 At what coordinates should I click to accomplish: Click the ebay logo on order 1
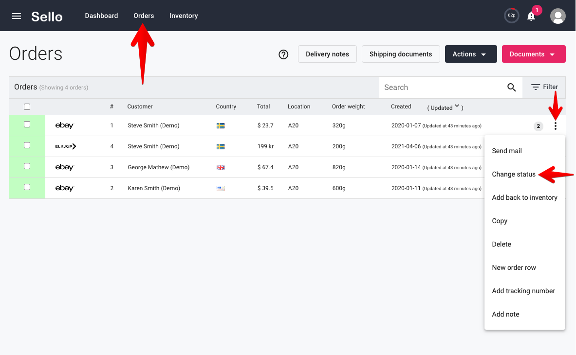pyautogui.click(x=64, y=125)
